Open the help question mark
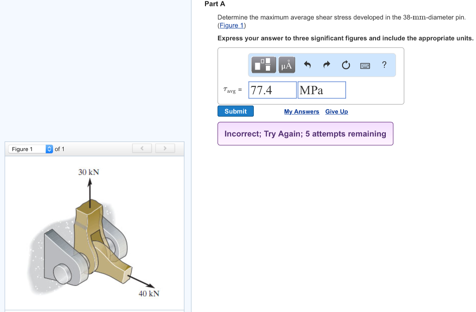 click(x=384, y=65)
